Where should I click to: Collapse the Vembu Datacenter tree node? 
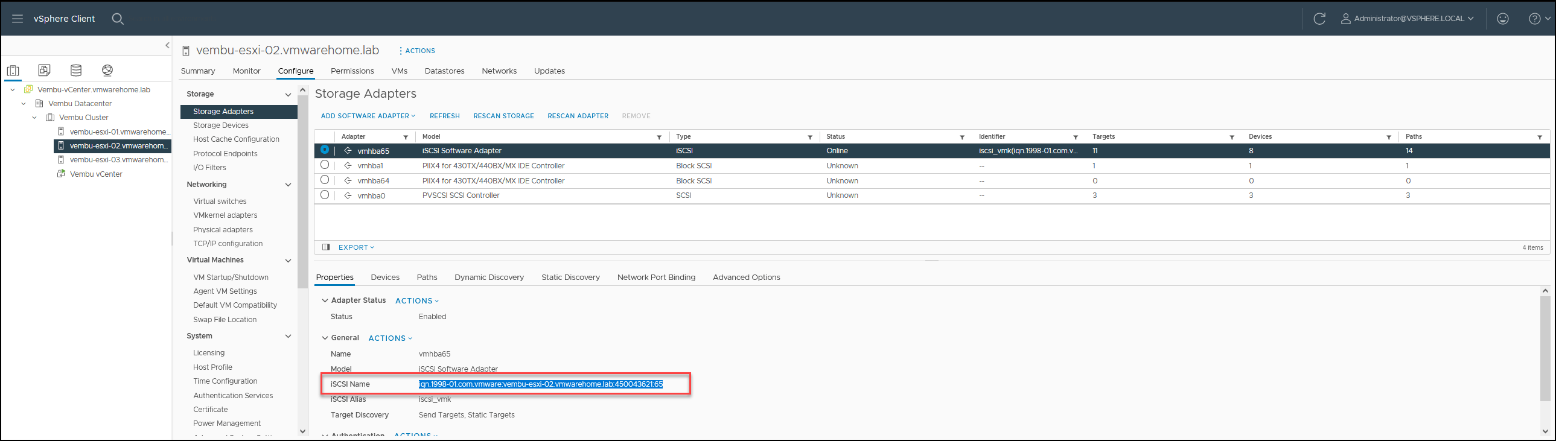(24, 103)
